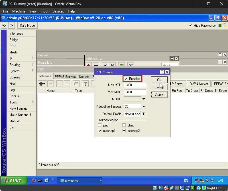Click Apply in PPTP Server dialog
The height and width of the screenshot is (191, 228).
click(x=159, y=95)
